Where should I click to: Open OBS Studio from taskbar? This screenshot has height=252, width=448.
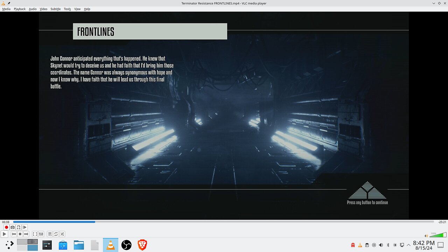[x=126, y=245]
